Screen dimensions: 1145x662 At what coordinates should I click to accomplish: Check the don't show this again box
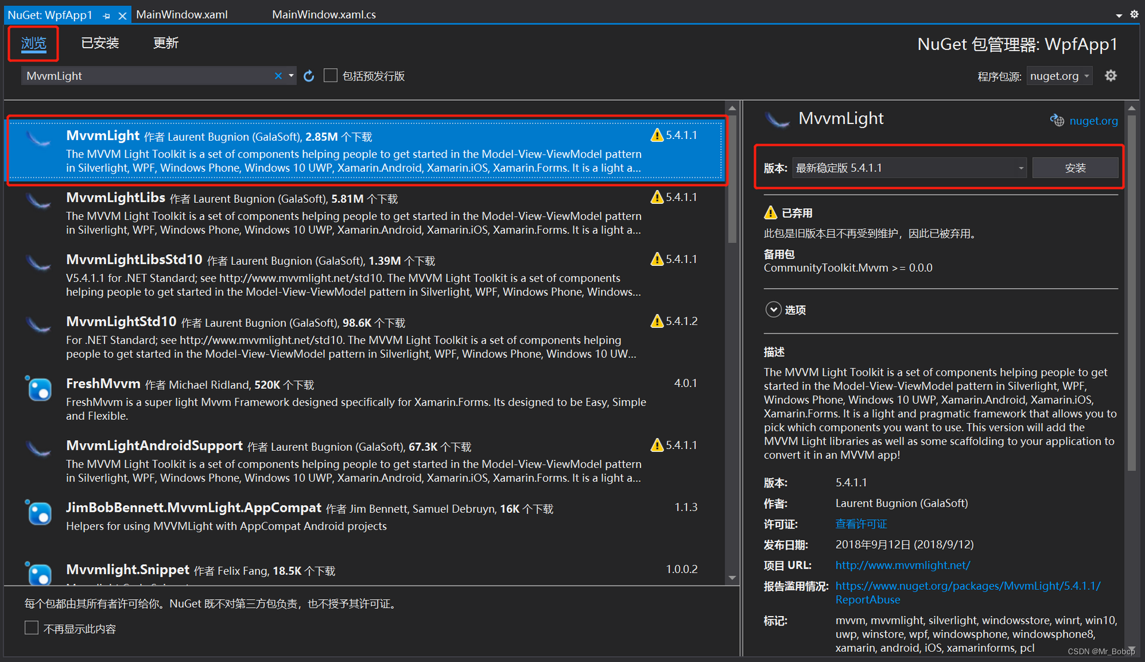pos(32,628)
